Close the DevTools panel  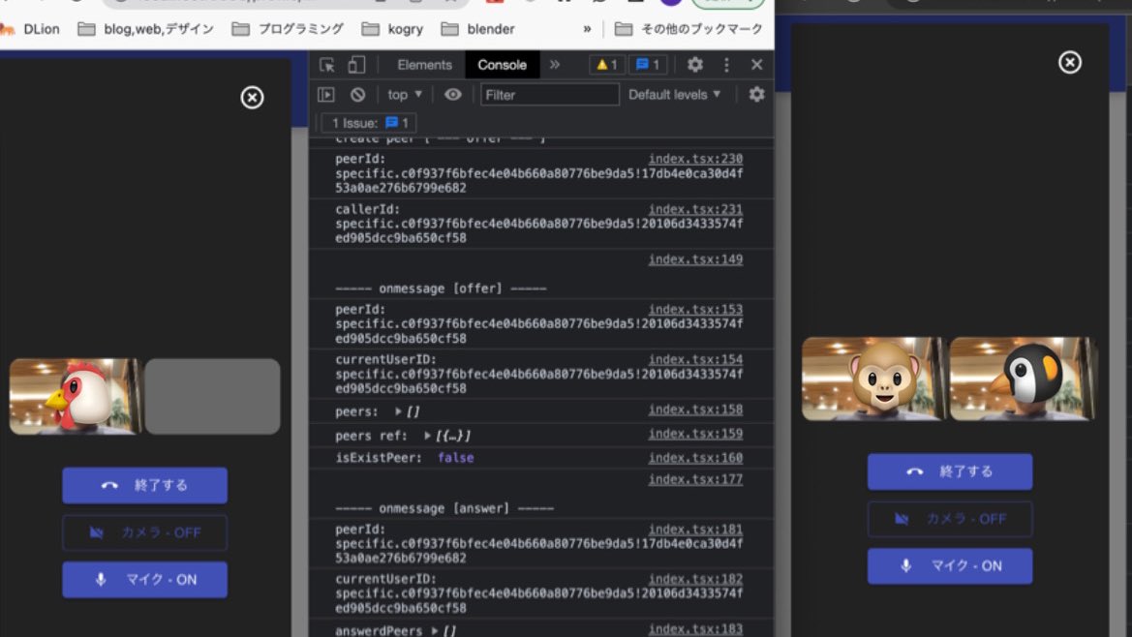756,65
